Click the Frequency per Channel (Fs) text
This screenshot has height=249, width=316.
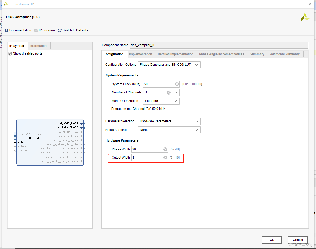(138, 109)
